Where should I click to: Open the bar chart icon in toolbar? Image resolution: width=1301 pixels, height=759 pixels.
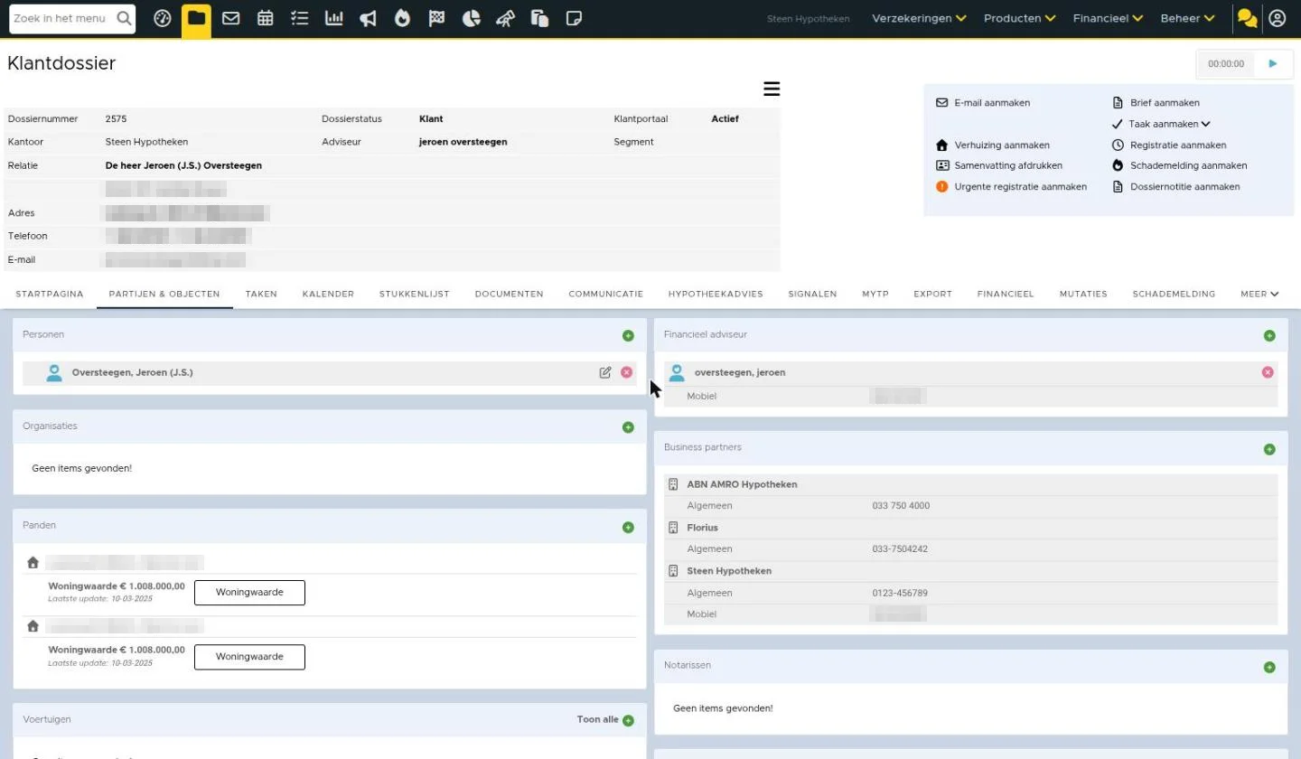pos(334,18)
